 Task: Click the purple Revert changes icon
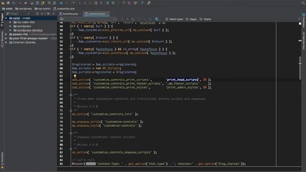click(x=129, y=3)
